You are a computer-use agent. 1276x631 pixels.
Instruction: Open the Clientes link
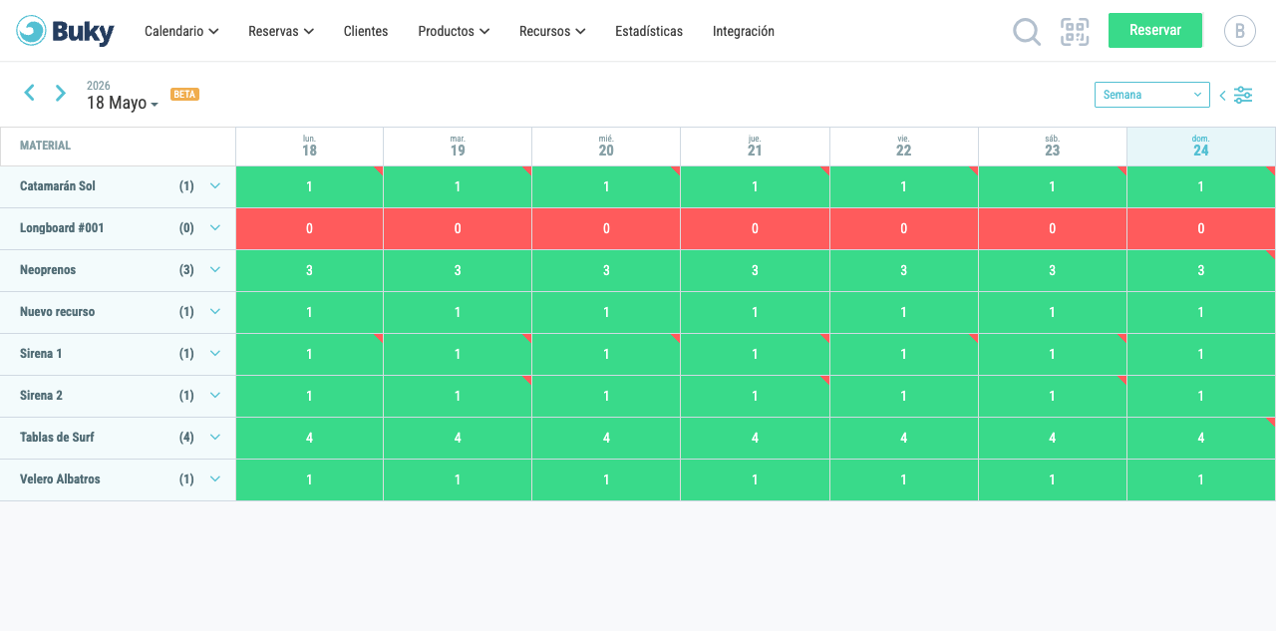pos(366,31)
